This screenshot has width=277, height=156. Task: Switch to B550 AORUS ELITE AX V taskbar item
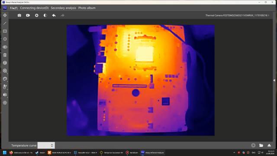click(59, 153)
